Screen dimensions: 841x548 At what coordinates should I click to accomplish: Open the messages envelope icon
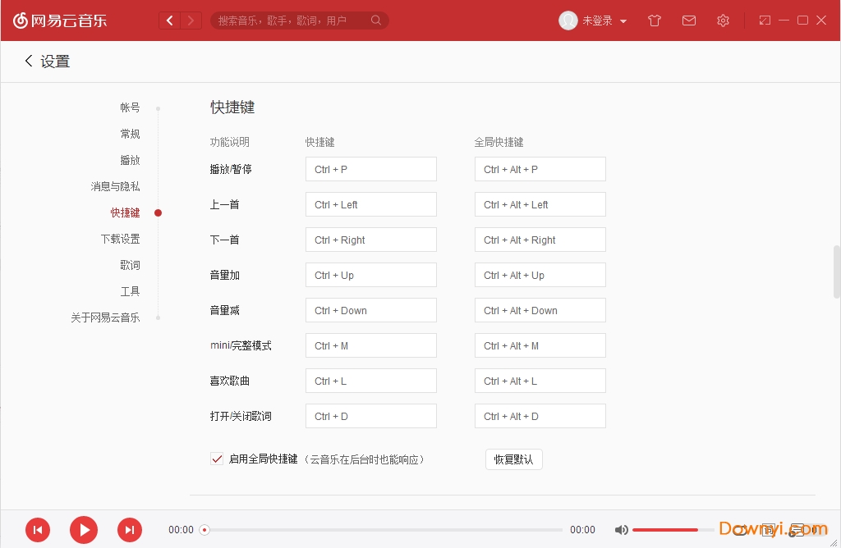(x=689, y=21)
